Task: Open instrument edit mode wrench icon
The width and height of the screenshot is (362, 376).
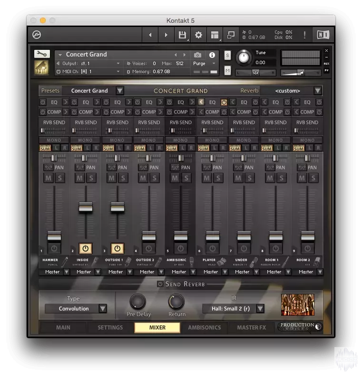Action: [x=42, y=54]
